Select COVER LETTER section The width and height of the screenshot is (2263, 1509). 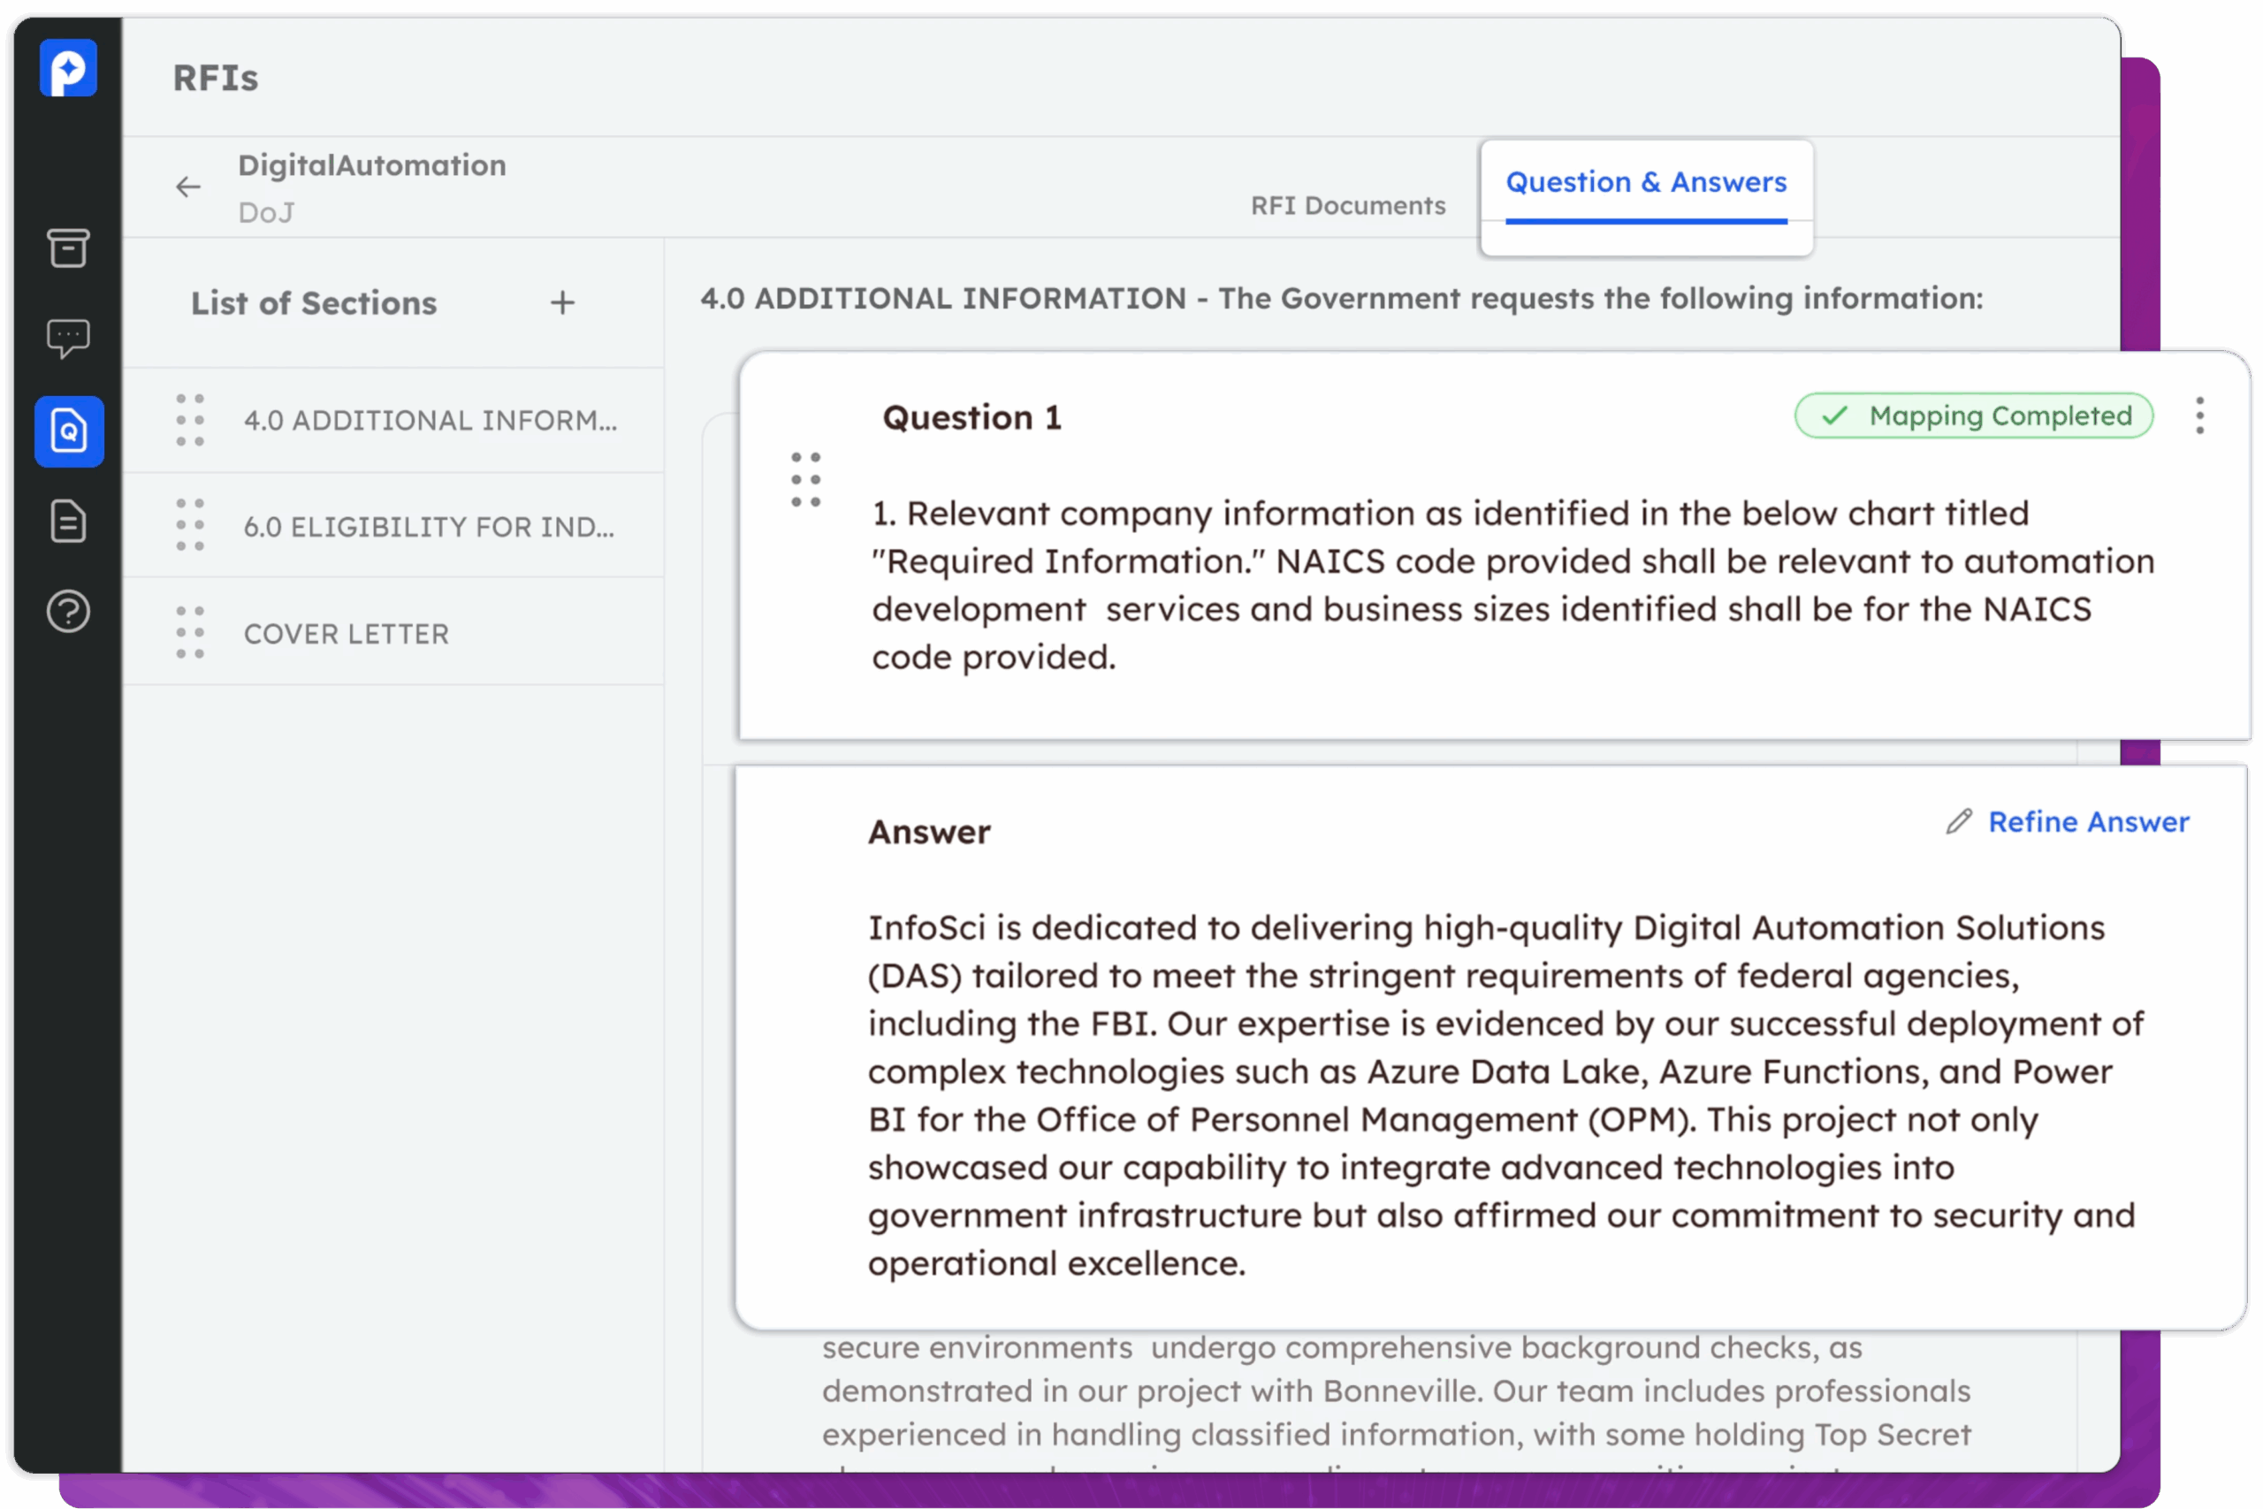tap(393, 633)
